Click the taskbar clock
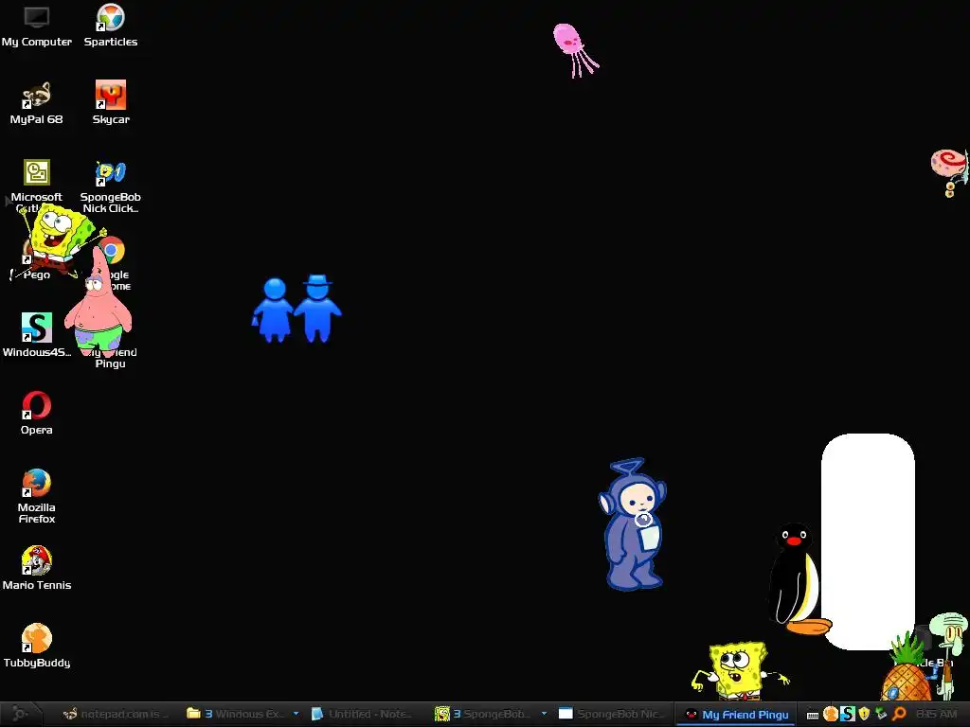 pos(936,714)
